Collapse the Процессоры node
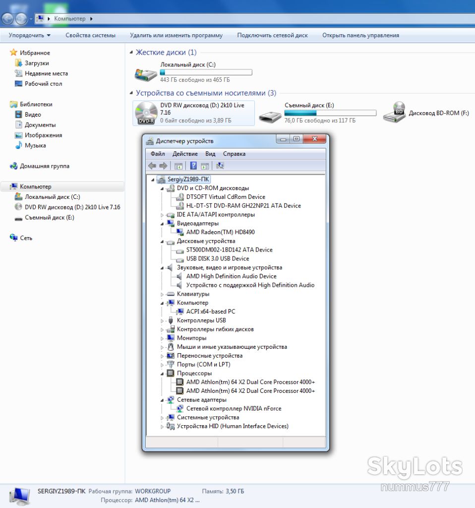This screenshot has width=475, height=508. coord(162,374)
